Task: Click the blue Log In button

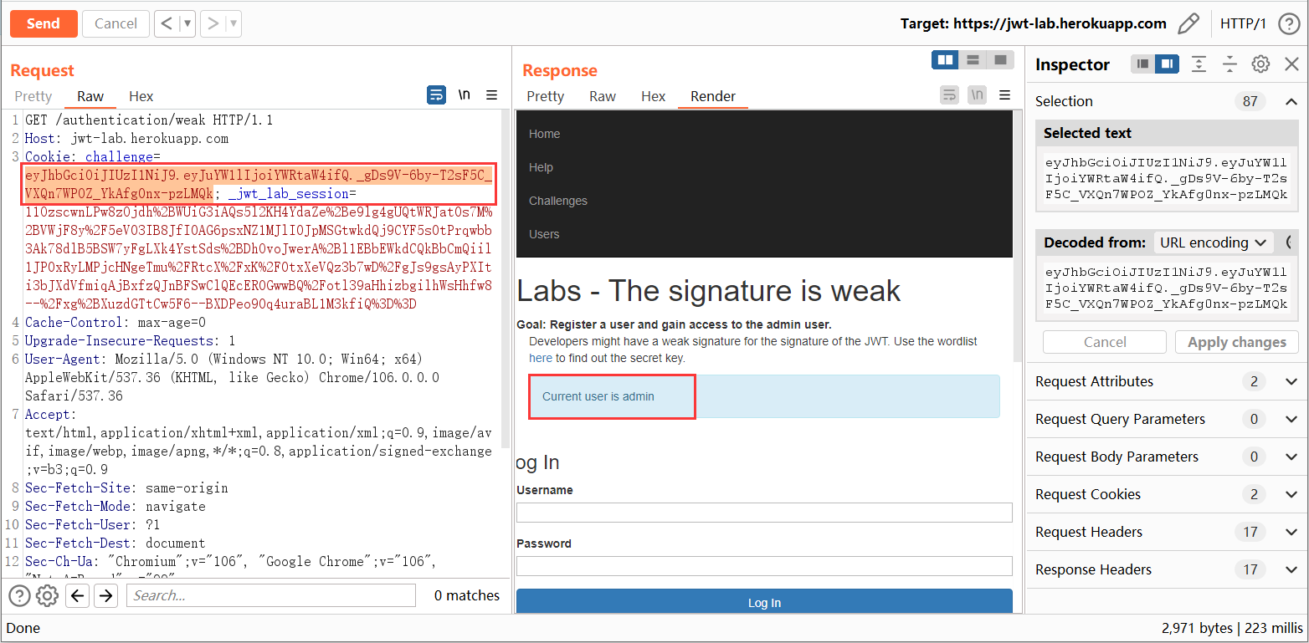Action: [x=764, y=602]
